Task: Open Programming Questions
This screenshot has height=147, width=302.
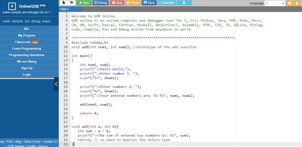Action: pyautogui.click(x=27, y=55)
